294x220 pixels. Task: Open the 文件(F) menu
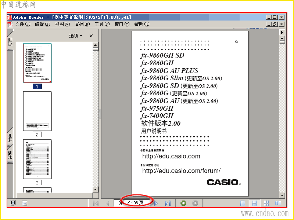tap(22, 24)
